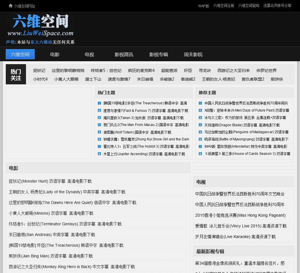Click the home icon beside 六维空间网址
The height and width of the screenshot is (273, 300).
[x=11, y=6]
